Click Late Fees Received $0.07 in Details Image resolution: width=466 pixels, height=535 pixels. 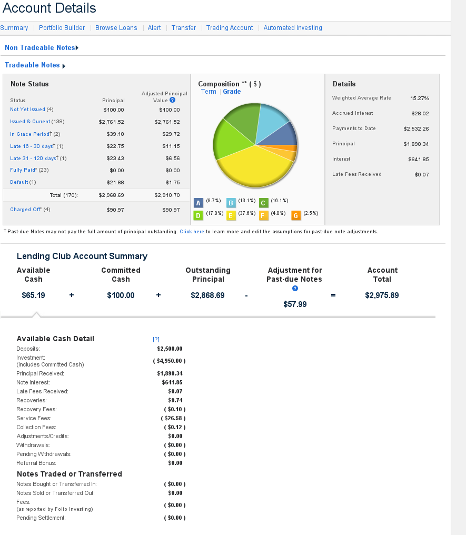pos(422,174)
